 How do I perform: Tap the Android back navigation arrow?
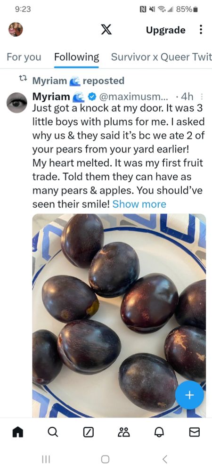coord(164,459)
